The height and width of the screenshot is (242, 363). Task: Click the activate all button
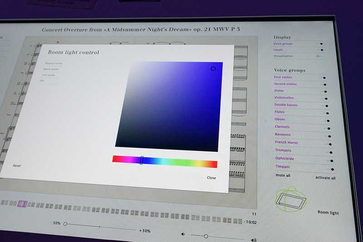tap(325, 178)
